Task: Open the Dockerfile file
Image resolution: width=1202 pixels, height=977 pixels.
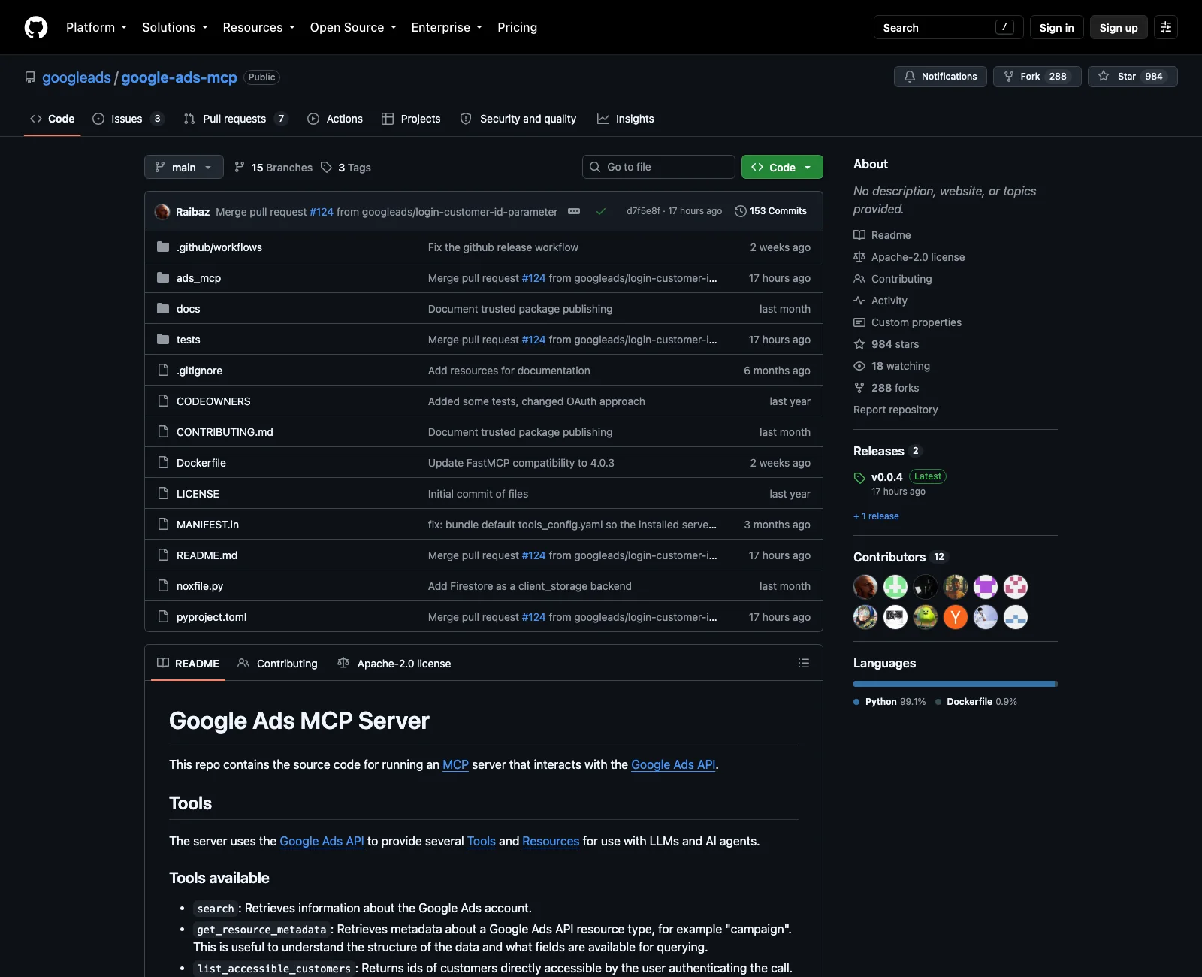Action: click(x=201, y=463)
